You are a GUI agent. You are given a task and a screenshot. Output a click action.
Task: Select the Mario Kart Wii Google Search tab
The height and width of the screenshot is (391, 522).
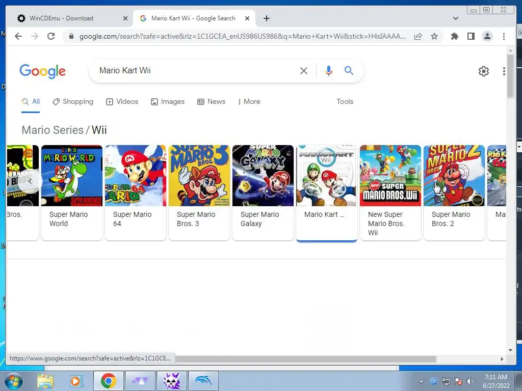click(x=194, y=18)
